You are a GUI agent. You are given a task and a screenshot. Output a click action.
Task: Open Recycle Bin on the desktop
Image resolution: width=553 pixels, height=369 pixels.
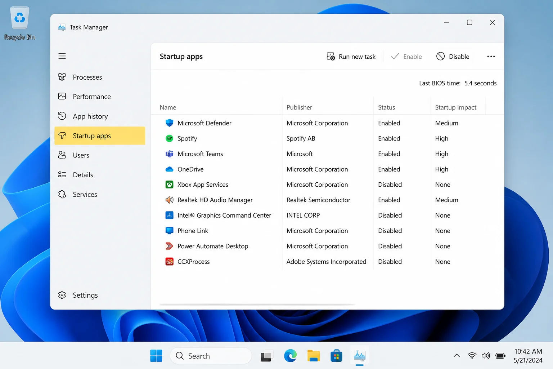20,23
